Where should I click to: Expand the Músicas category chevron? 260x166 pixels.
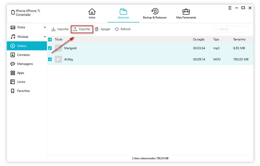(45, 37)
